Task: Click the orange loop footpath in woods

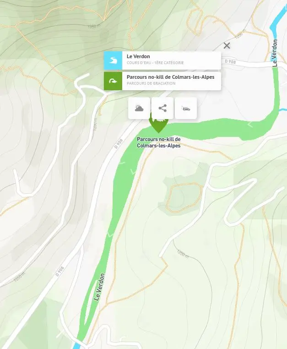Action: [x=184, y=198]
